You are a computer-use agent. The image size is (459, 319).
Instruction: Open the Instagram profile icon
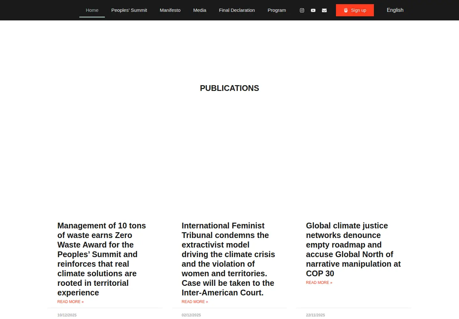point(302,10)
